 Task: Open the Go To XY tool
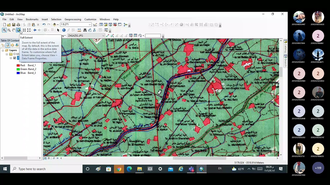pos(94,30)
